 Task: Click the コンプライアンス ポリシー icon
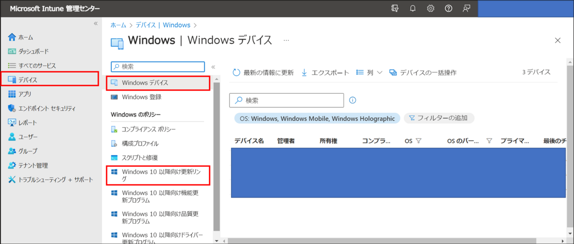114,129
